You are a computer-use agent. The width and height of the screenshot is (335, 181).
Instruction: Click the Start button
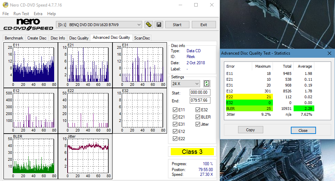click(x=177, y=25)
